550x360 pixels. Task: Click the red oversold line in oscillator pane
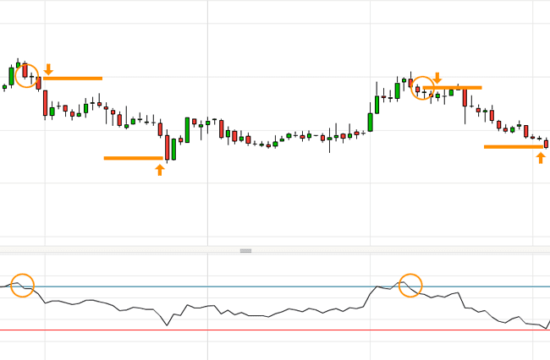[275, 330]
